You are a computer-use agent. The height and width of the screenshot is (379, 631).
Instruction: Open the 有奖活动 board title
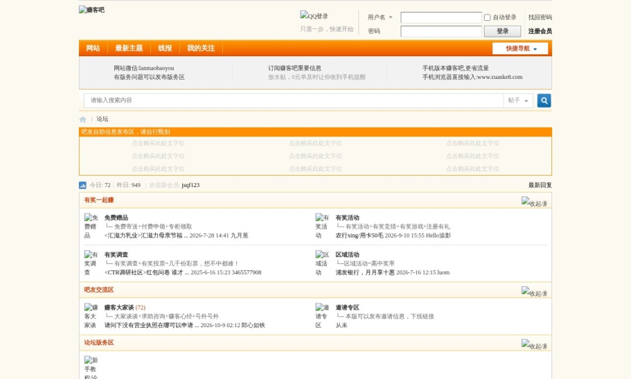pyautogui.click(x=347, y=218)
